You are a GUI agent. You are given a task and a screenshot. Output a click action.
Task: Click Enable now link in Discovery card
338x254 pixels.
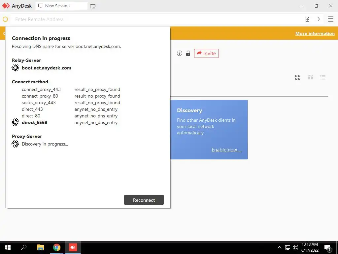[226, 150]
